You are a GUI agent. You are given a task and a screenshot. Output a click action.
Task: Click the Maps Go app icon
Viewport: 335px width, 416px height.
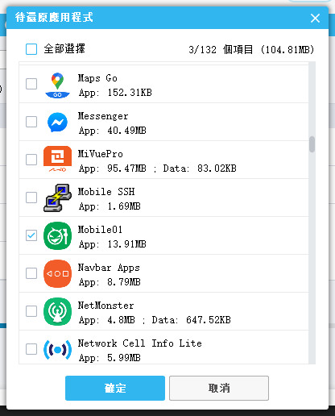click(x=57, y=85)
